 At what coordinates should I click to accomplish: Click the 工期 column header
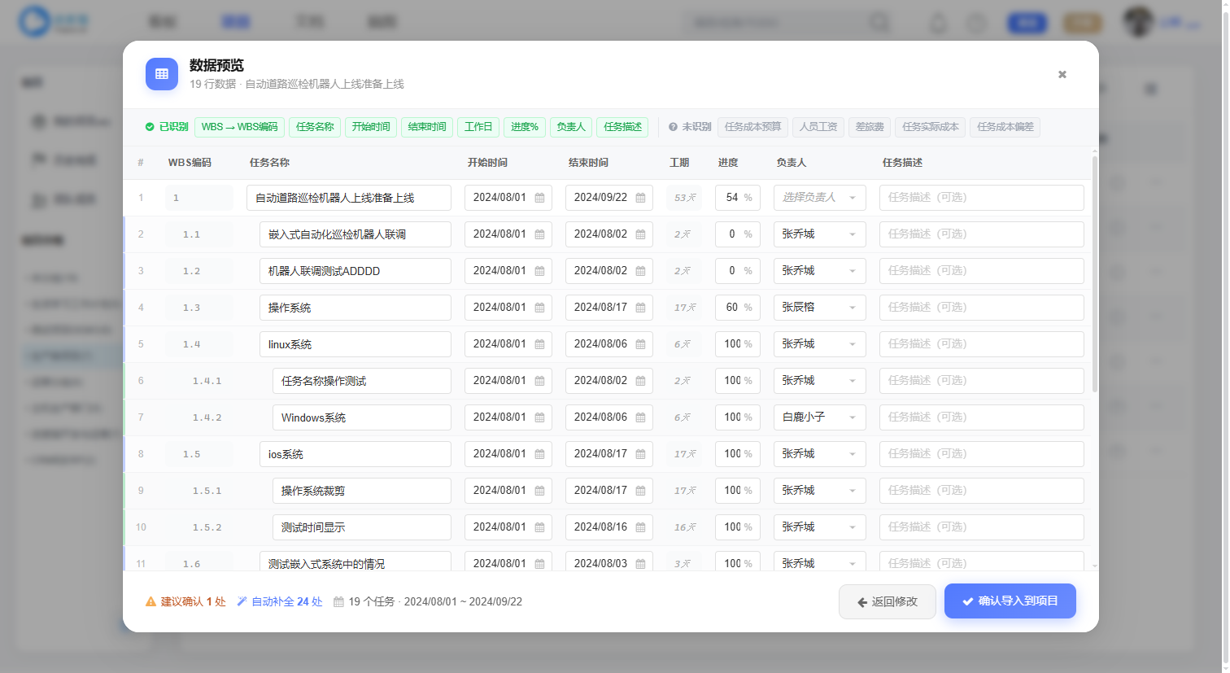click(x=679, y=163)
